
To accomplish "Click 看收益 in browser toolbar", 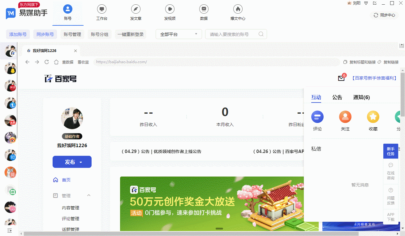I will [x=83, y=62].
